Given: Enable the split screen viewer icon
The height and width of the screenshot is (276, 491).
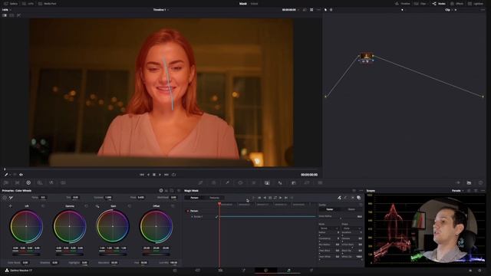Looking at the screenshot, I should (x=12, y=15).
